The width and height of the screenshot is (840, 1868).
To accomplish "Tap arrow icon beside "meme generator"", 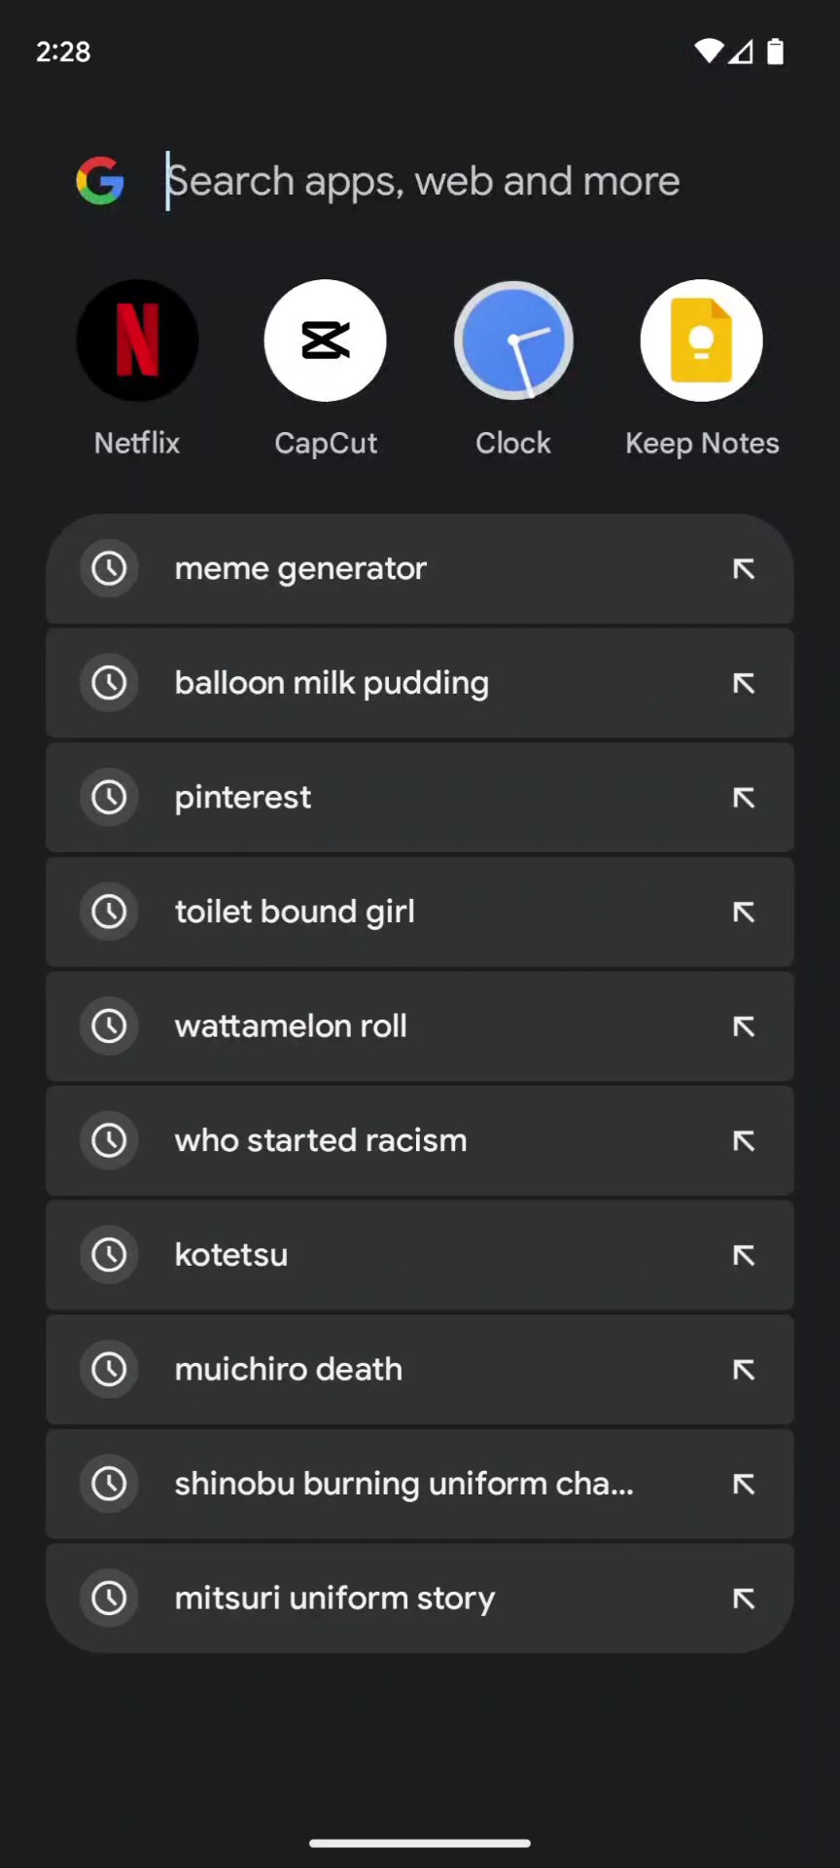I will (744, 569).
